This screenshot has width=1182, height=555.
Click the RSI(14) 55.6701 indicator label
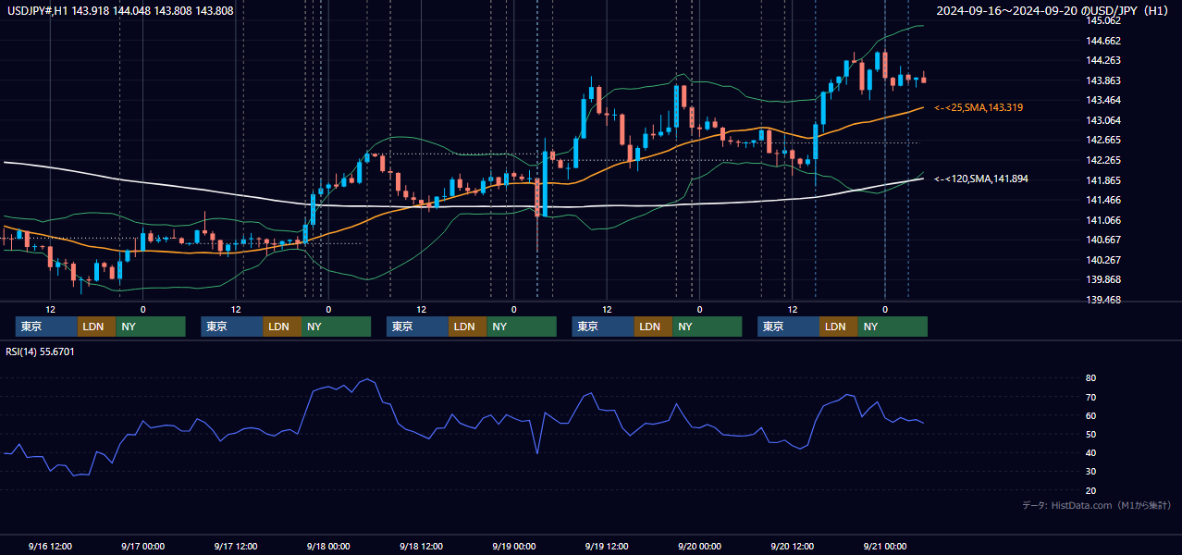[x=41, y=351]
